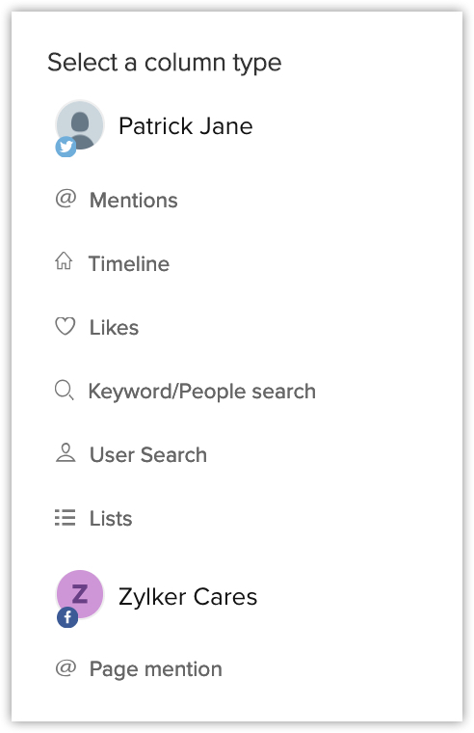The height and width of the screenshot is (733, 474).
Task: Click Patrick Jane's profile avatar
Action: point(80,124)
